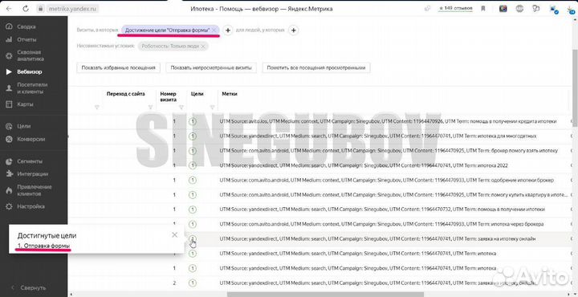Screen dimensions: 578x297
Task: Open filter of column left of Переход с сайта
Action: (97, 108)
